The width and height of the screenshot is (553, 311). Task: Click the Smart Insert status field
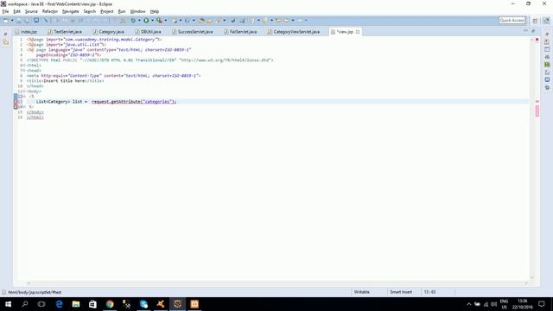[401, 292]
